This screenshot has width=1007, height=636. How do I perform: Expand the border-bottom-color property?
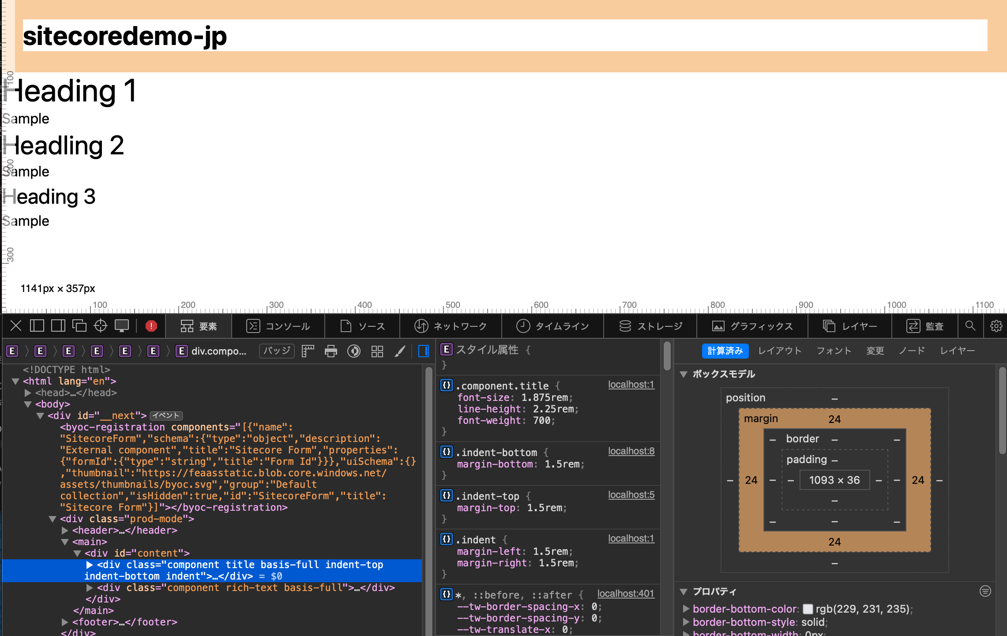click(x=686, y=609)
